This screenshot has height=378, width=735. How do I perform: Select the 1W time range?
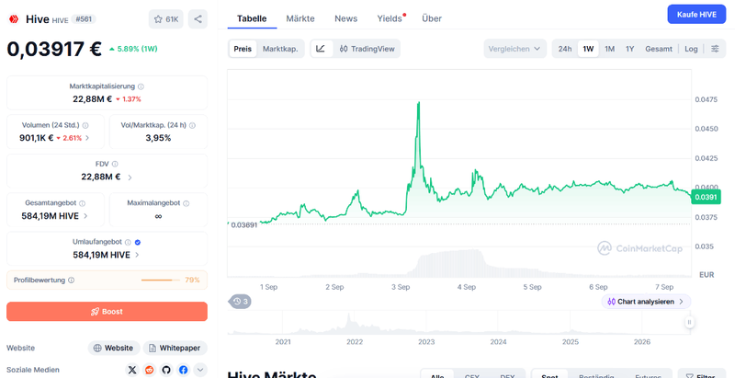click(588, 49)
